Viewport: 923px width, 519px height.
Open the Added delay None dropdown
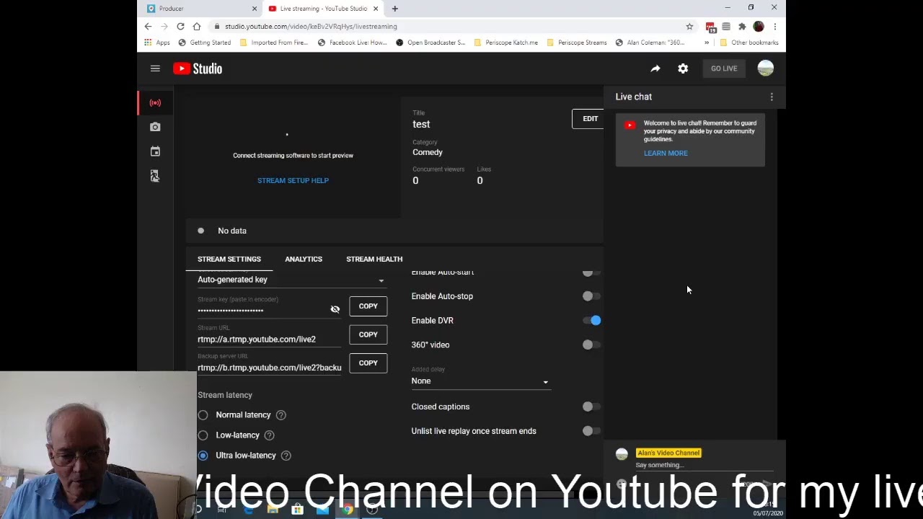pyautogui.click(x=480, y=381)
